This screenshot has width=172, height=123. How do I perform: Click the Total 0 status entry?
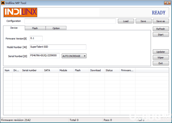pyautogui.click(x=74, y=120)
